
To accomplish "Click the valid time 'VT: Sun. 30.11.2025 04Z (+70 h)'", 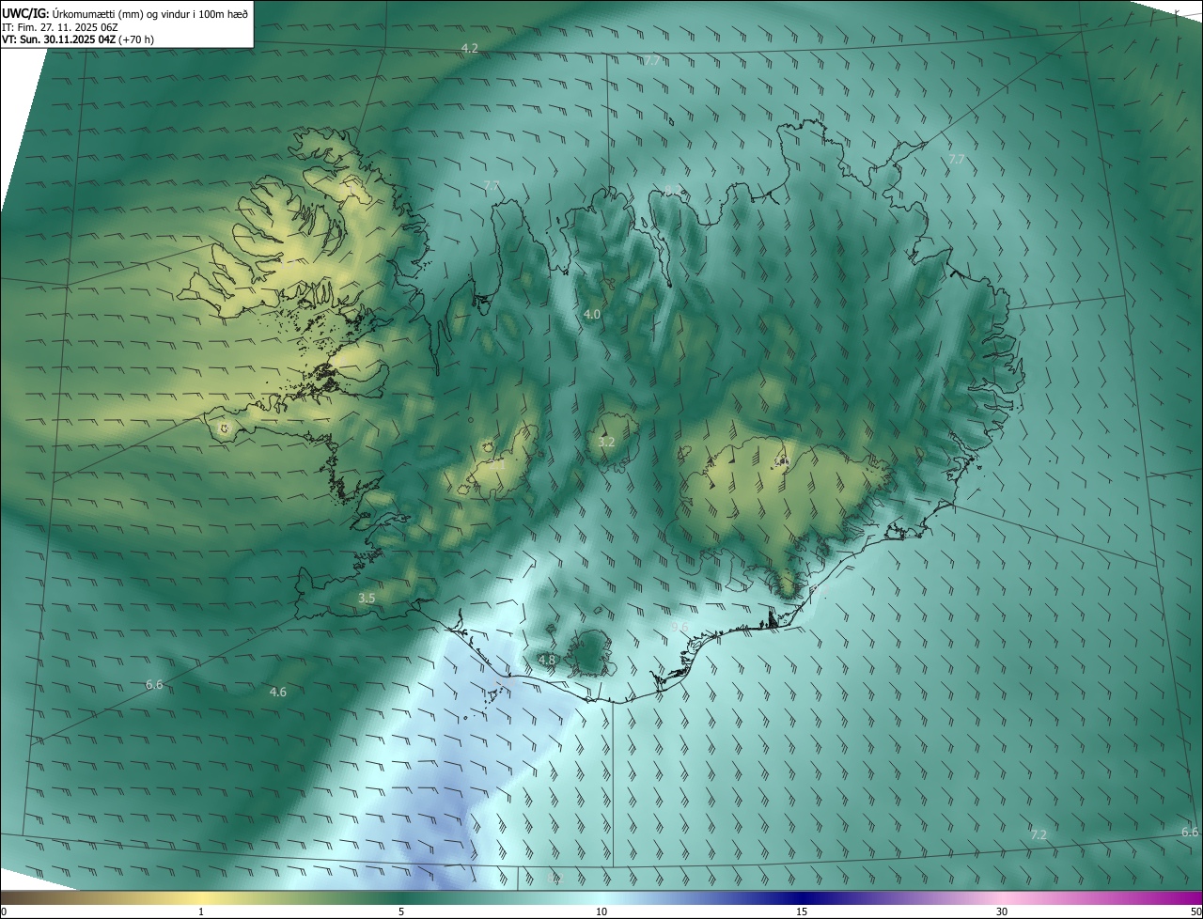I will tap(78, 40).
